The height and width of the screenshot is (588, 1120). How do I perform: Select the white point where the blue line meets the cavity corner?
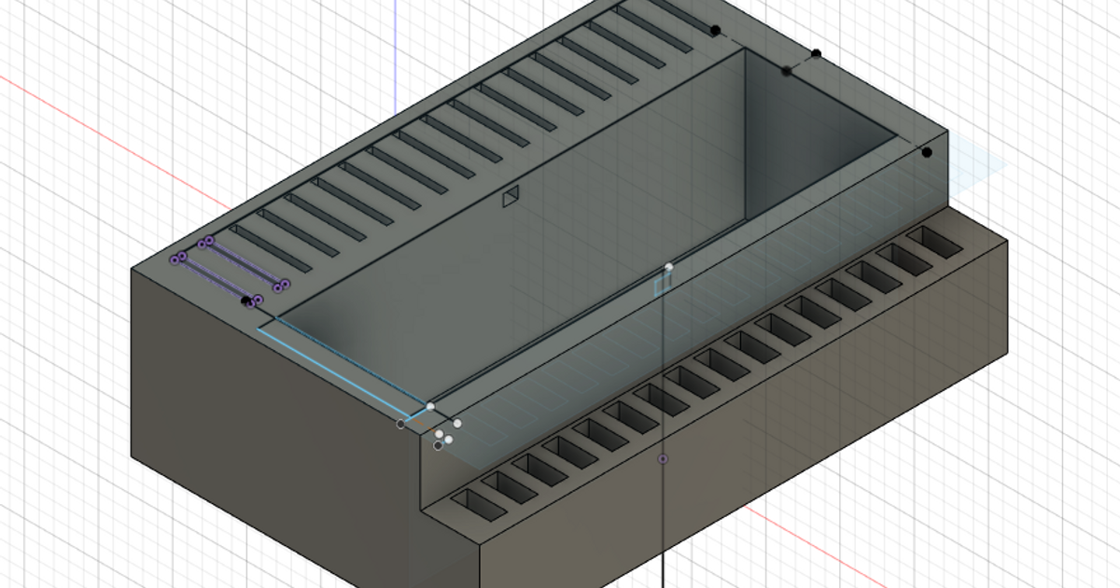point(430,406)
